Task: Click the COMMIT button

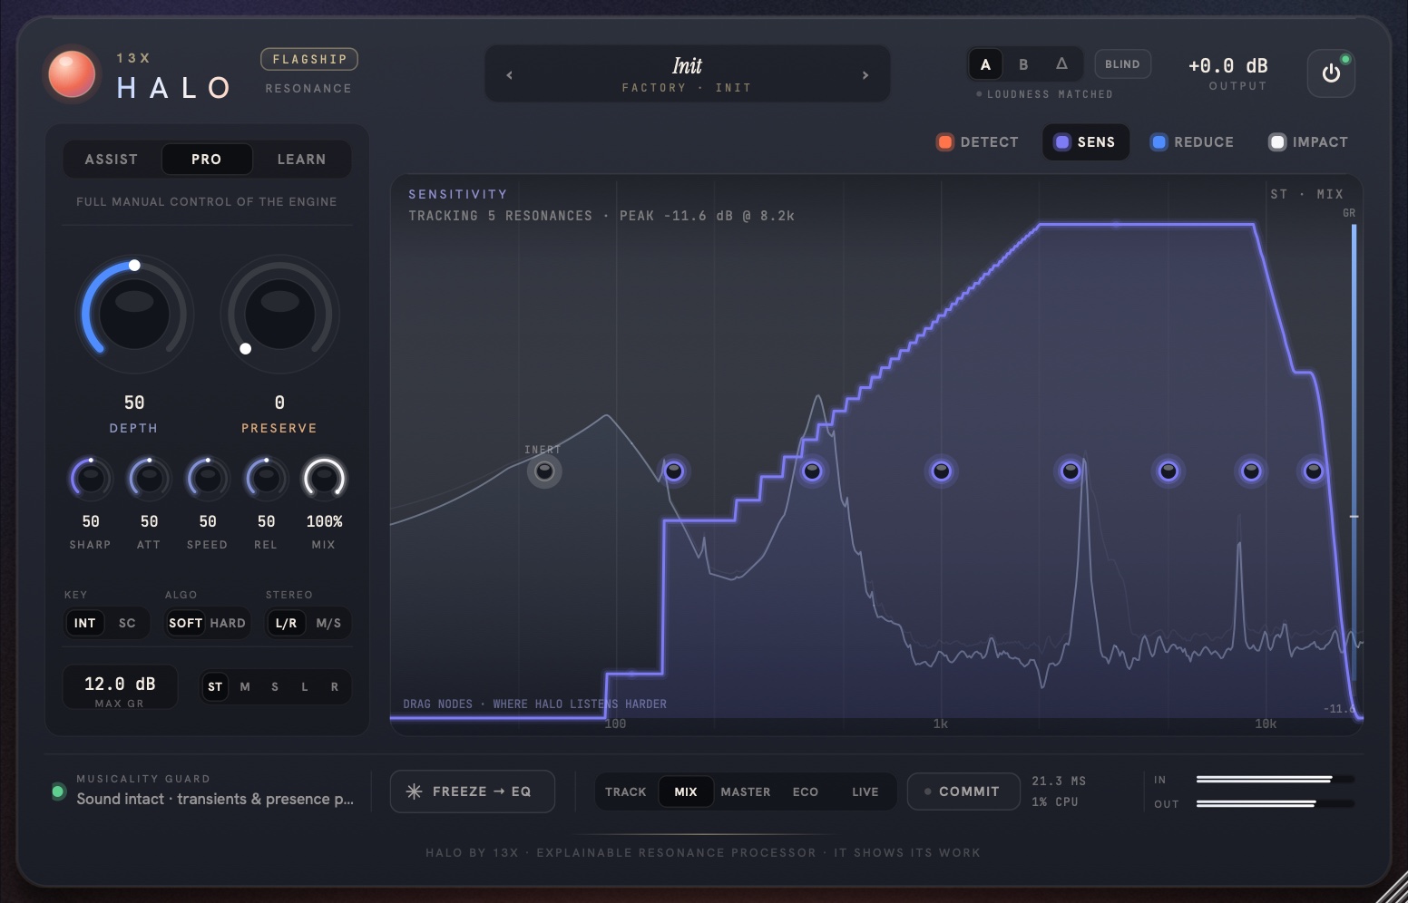Action: tap(963, 791)
